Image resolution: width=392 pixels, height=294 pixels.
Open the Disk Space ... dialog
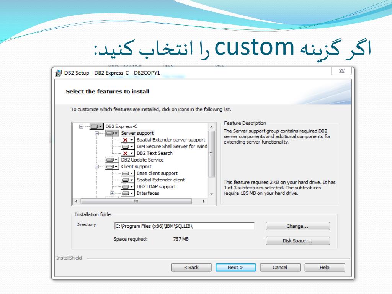point(298,241)
